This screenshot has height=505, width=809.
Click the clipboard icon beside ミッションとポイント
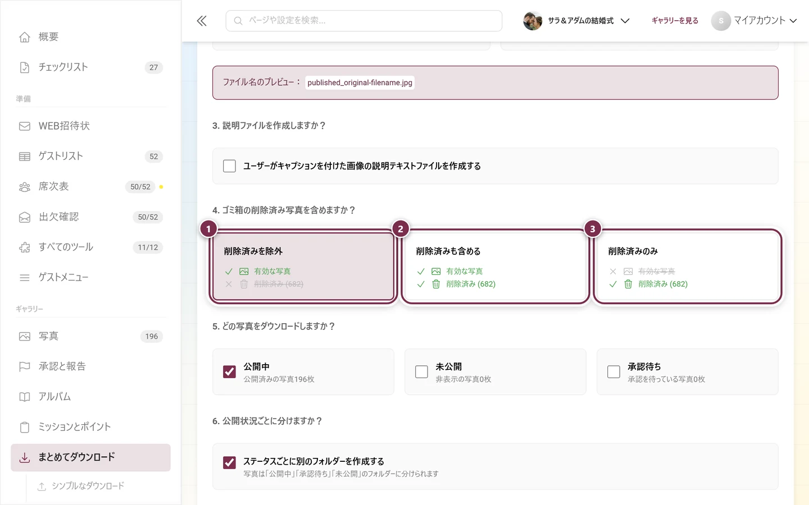coord(25,428)
